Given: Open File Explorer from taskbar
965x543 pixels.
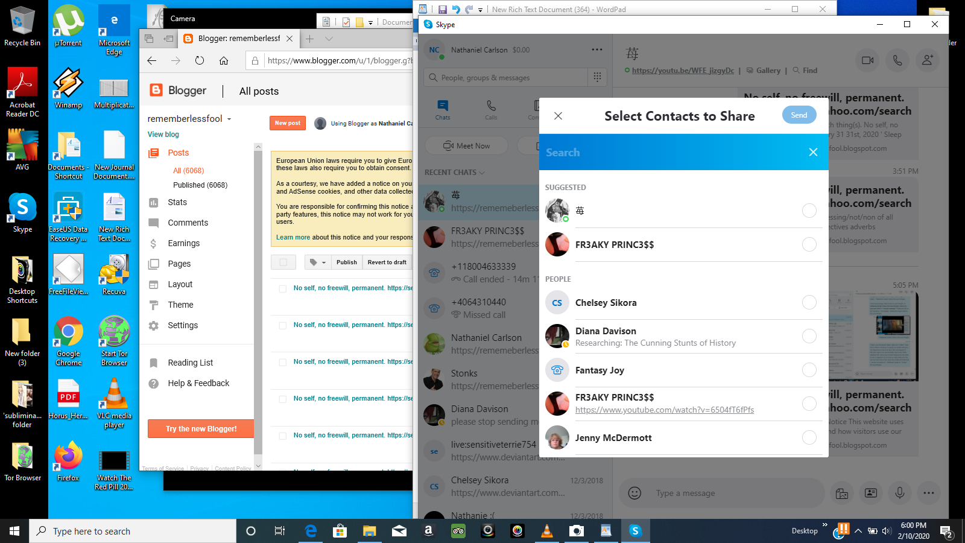Looking at the screenshot, I should [369, 531].
